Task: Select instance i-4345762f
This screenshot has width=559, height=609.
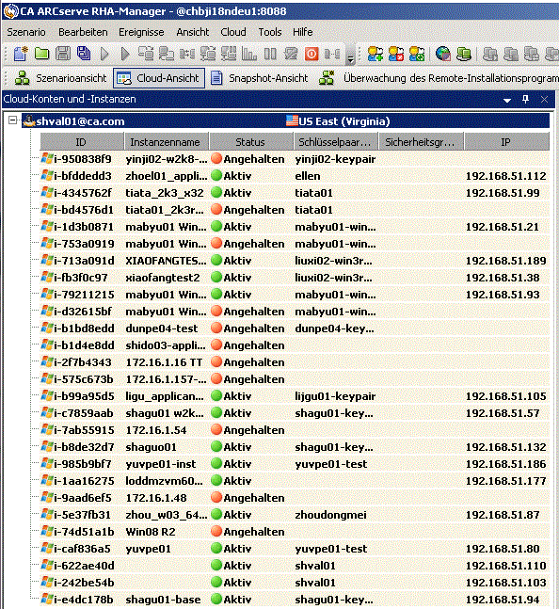Action: click(x=83, y=193)
